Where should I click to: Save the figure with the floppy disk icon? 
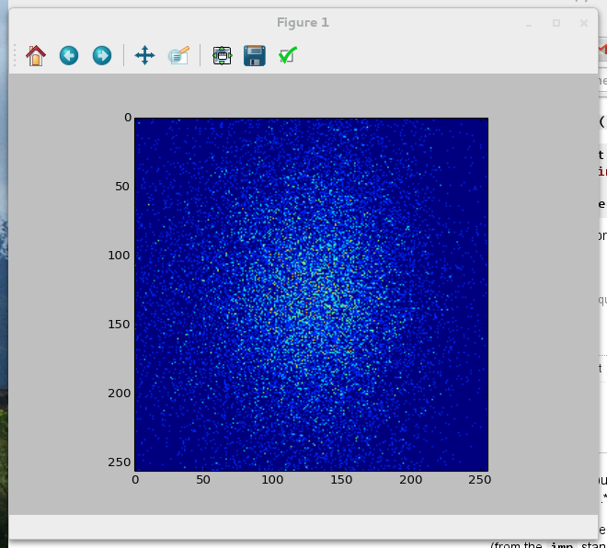pyautogui.click(x=255, y=56)
